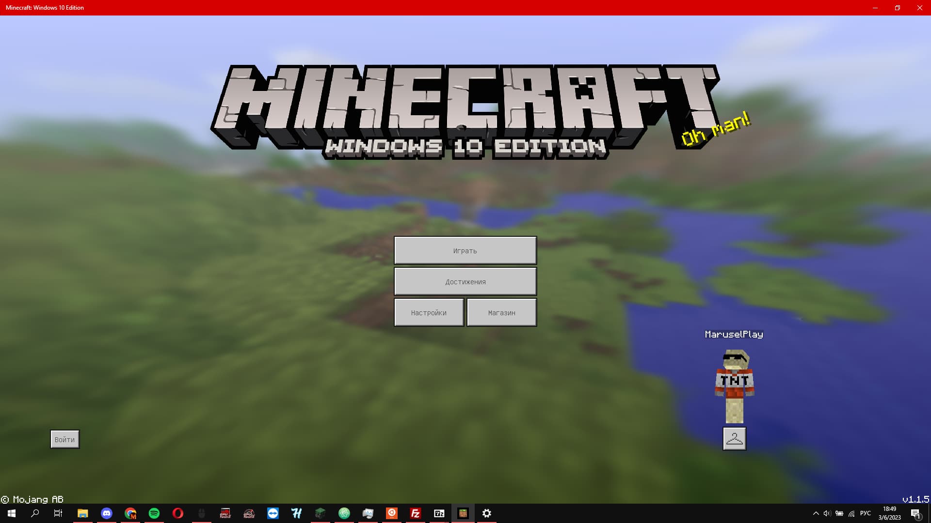This screenshot has height=523, width=931.
Task: Click the Играть (Play) button
Action: (465, 250)
